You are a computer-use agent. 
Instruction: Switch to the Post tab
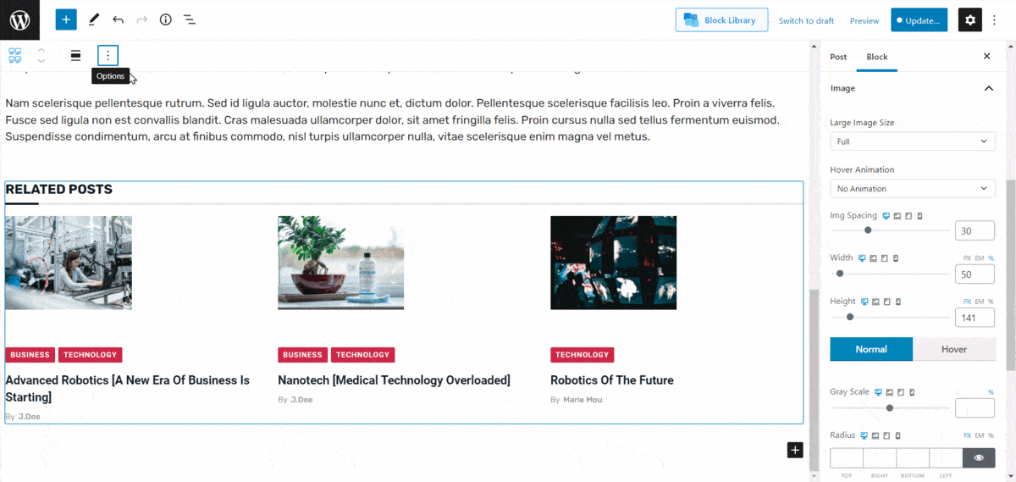tap(838, 57)
